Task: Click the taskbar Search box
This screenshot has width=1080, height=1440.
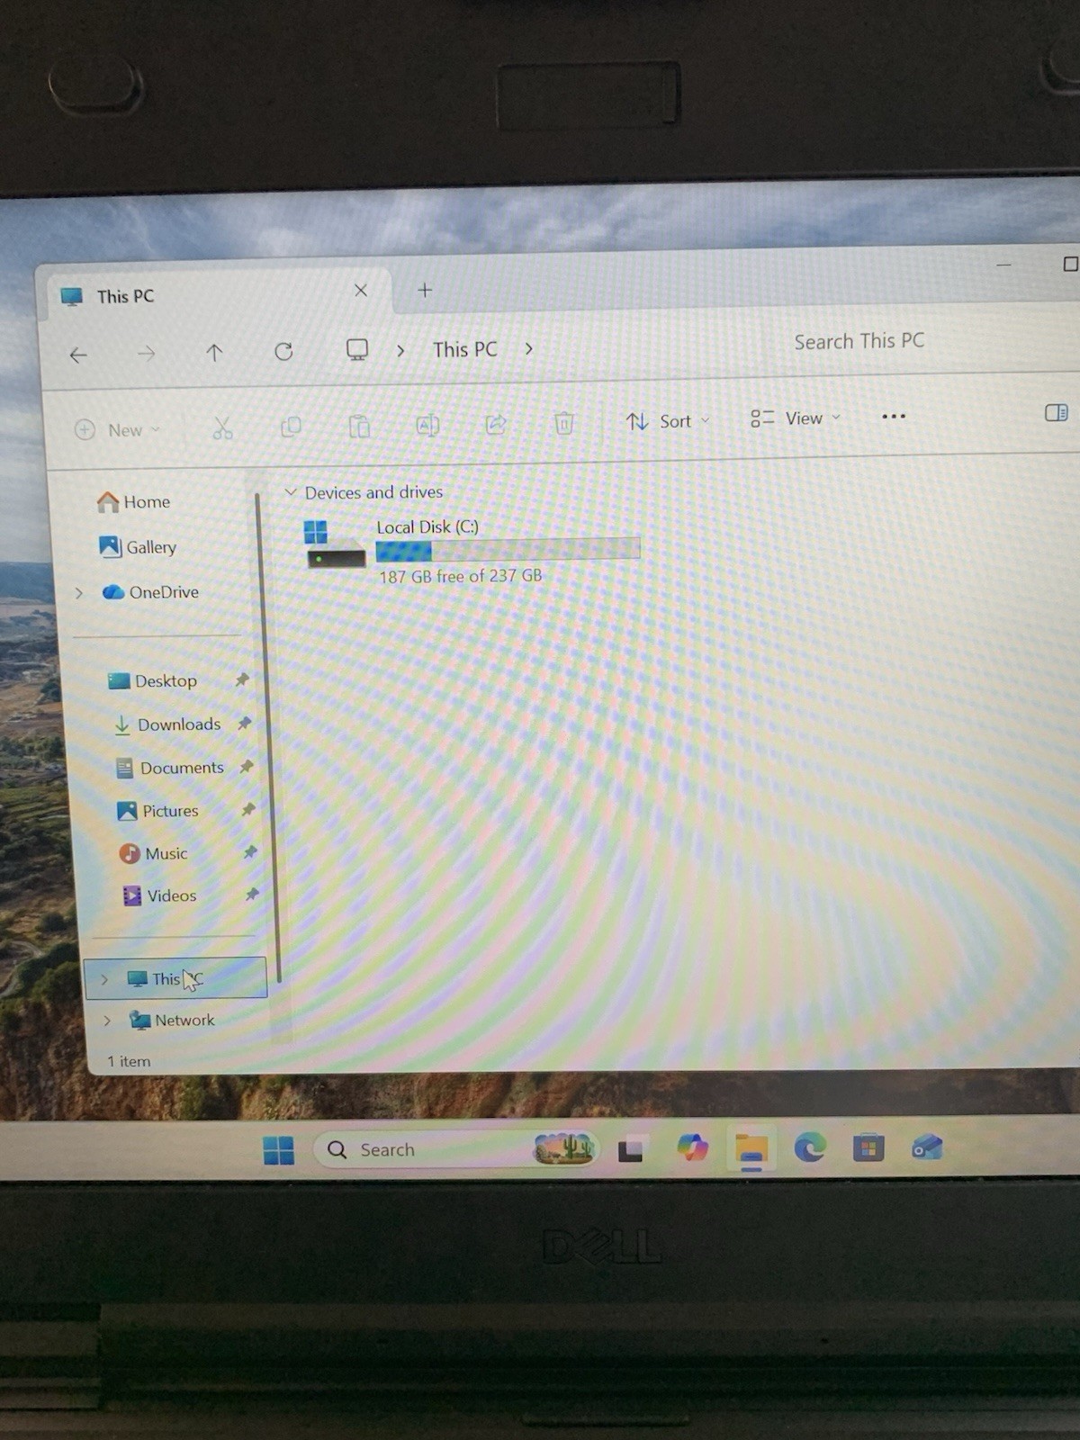Action: click(x=454, y=1149)
